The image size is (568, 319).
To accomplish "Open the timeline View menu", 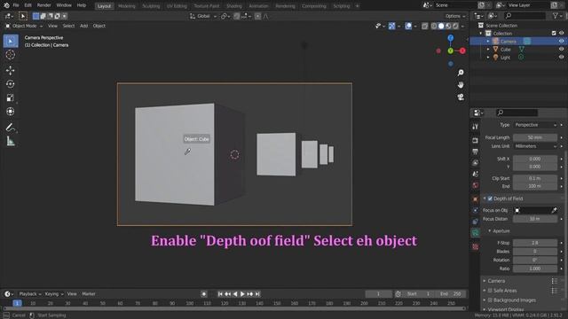I will click(x=72, y=294).
